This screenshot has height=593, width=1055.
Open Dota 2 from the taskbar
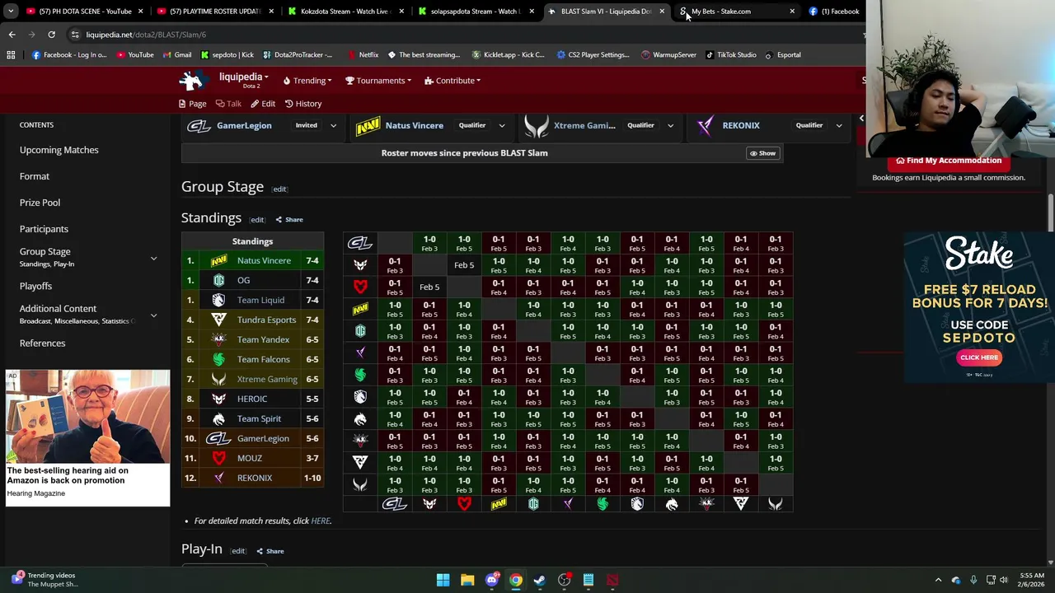click(x=612, y=580)
